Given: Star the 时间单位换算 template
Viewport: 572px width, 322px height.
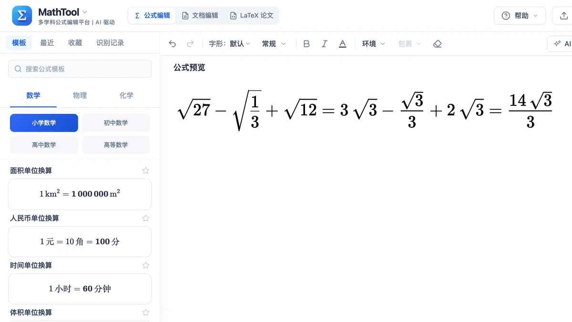Looking at the screenshot, I should [x=146, y=265].
